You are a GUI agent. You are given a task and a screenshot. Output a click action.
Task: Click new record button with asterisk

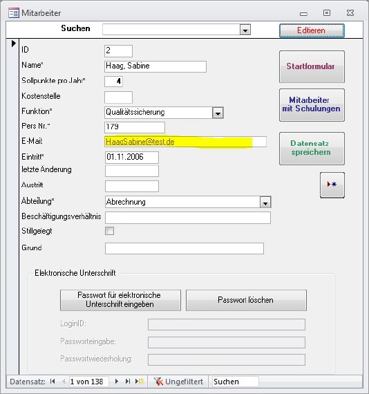tap(332, 185)
